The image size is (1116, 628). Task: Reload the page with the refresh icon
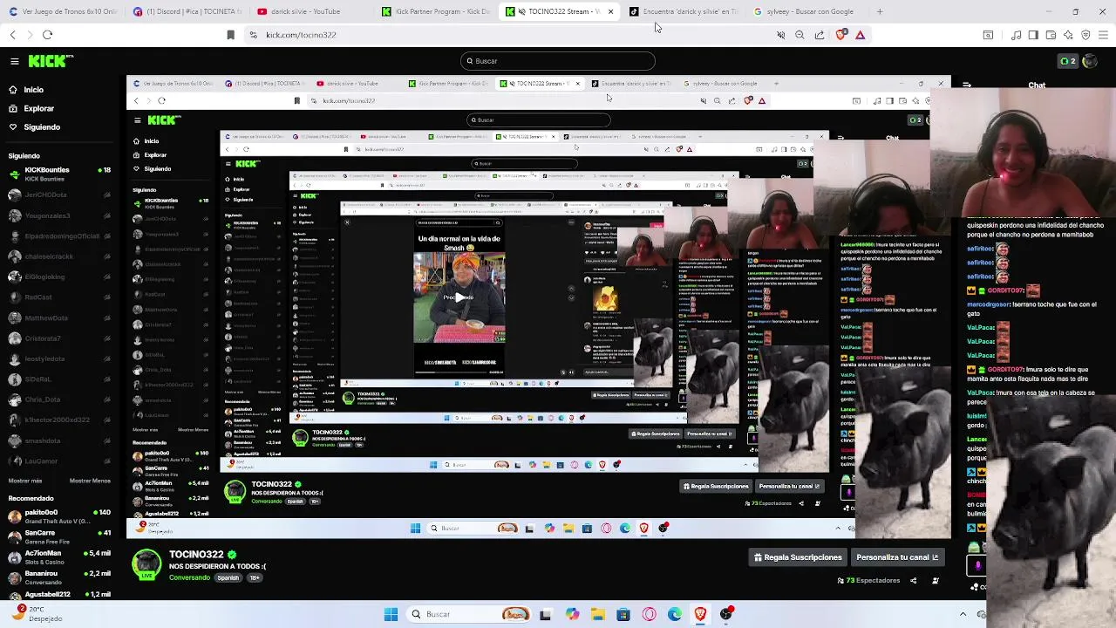pos(48,35)
